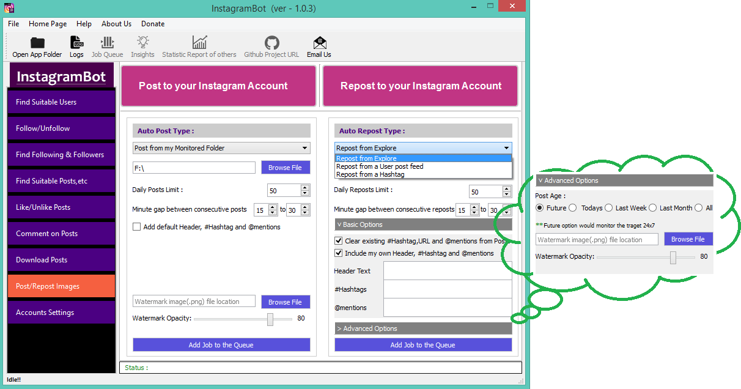Open the App Folder toolbar icon
The width and height of the screenshot is (741, 389).
[37, 43]
